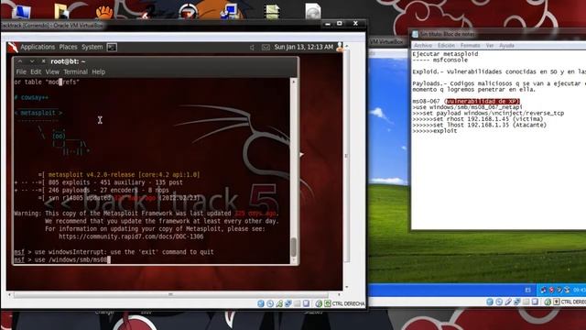Open Notepad Formato menu
Screen dimensions: 586x330
(470, 45)
